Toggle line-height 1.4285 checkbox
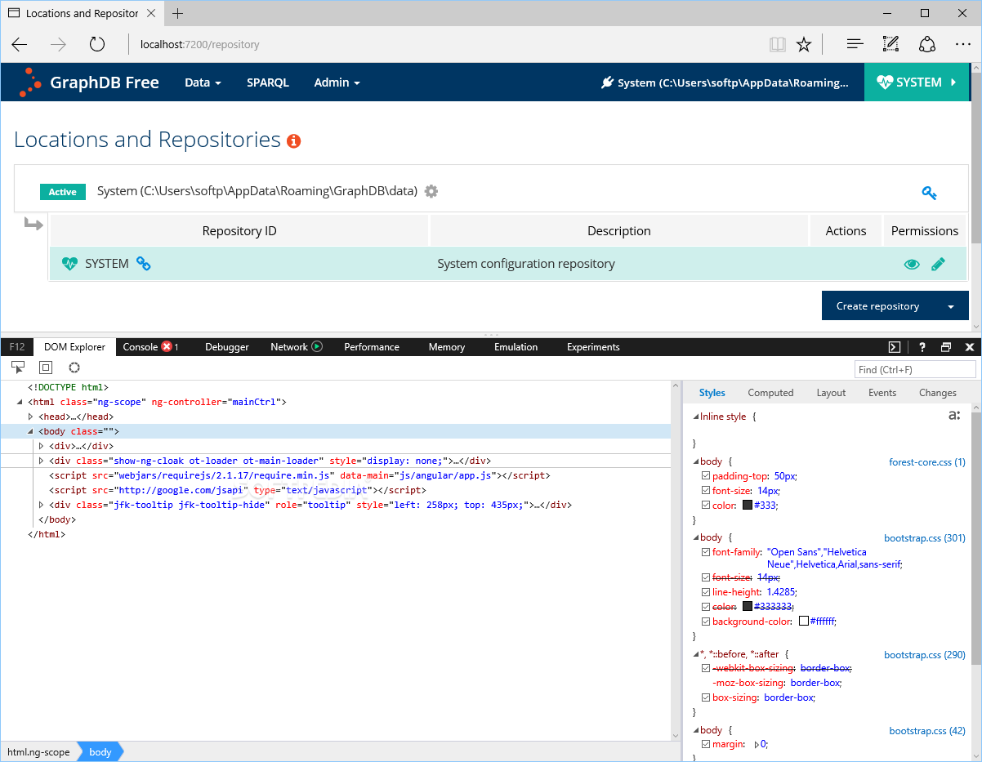 [x=706, y=592]
